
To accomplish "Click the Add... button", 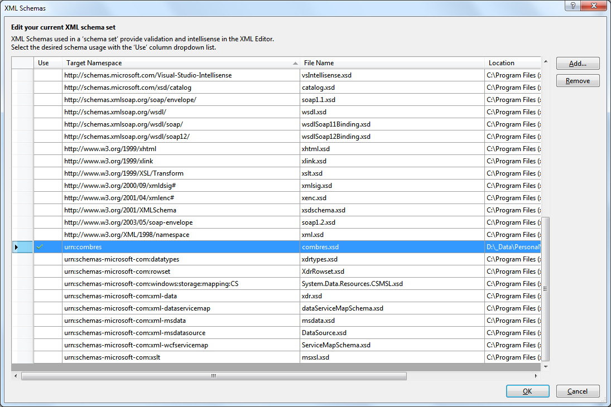I will (x=578, y=63).
